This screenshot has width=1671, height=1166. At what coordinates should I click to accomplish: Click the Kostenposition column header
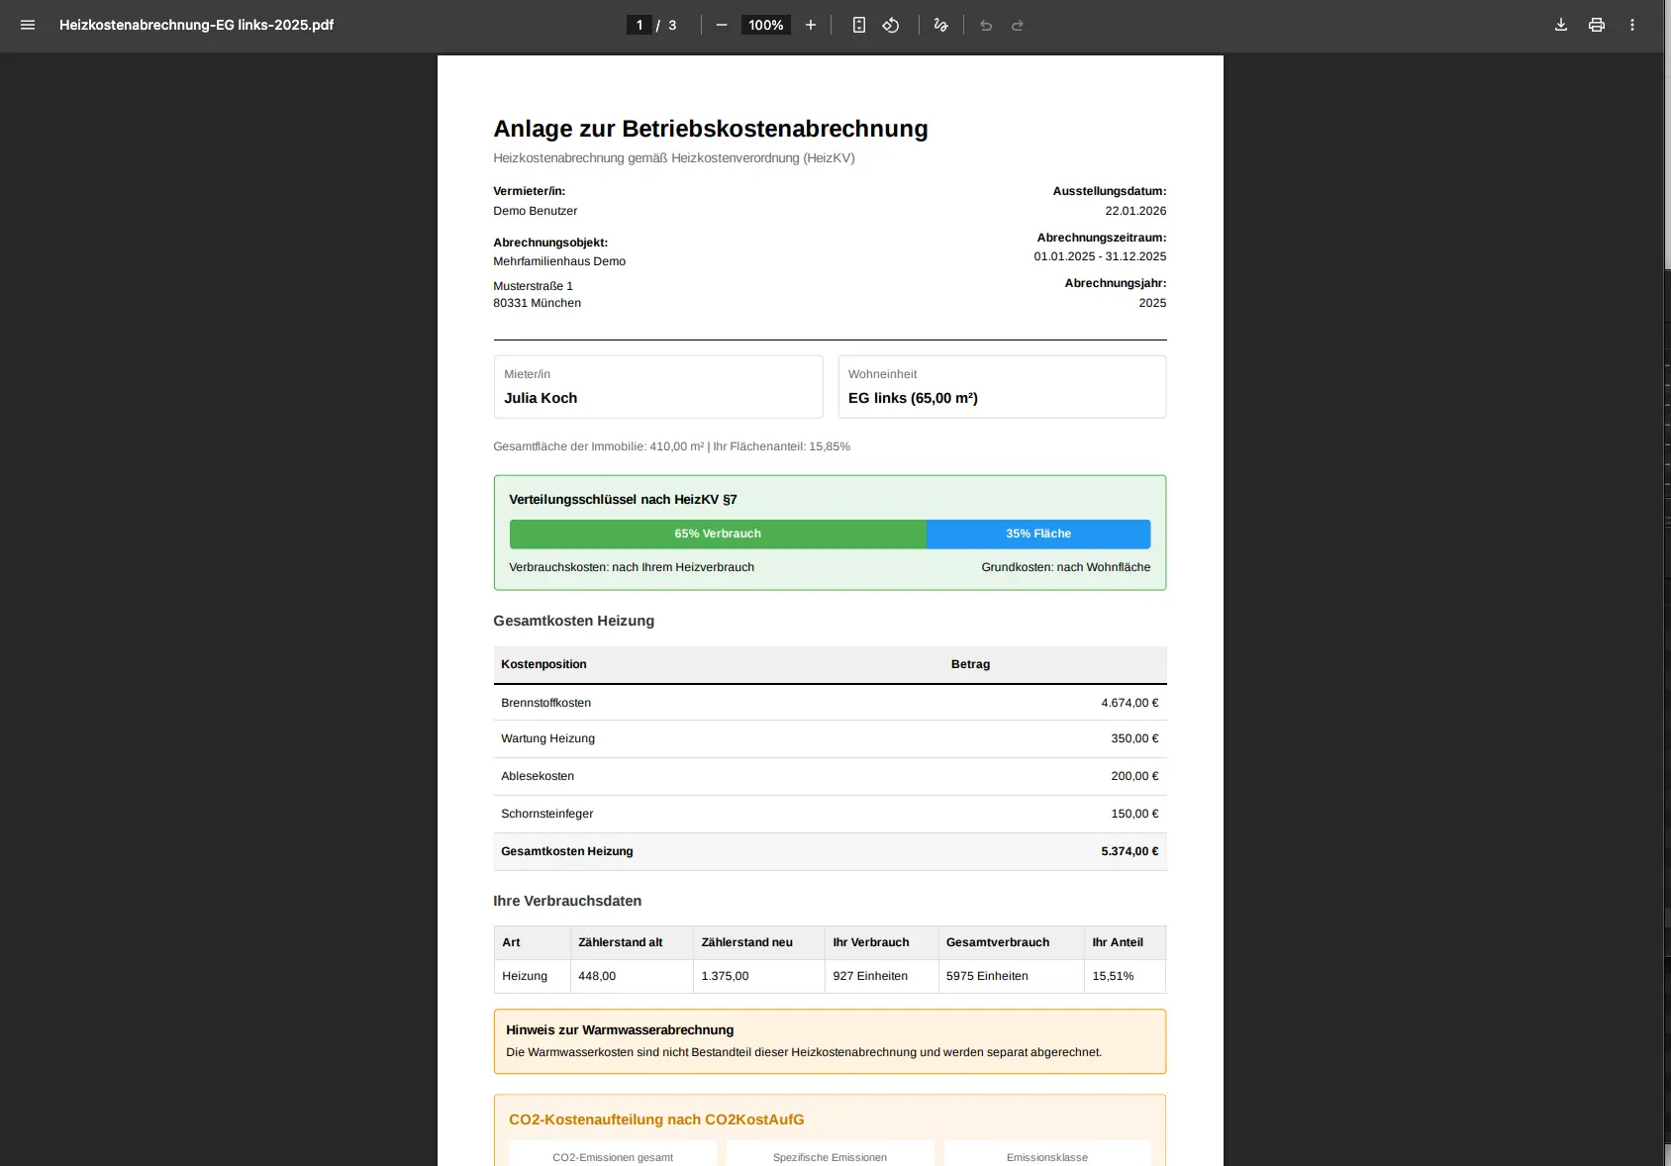pyautogui.click(x=543, y=664)
